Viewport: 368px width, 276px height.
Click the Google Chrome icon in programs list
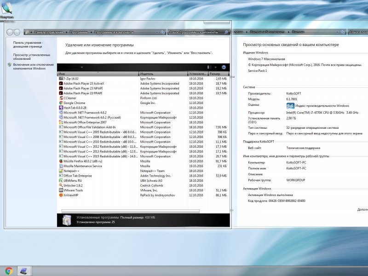coord(61,103)
